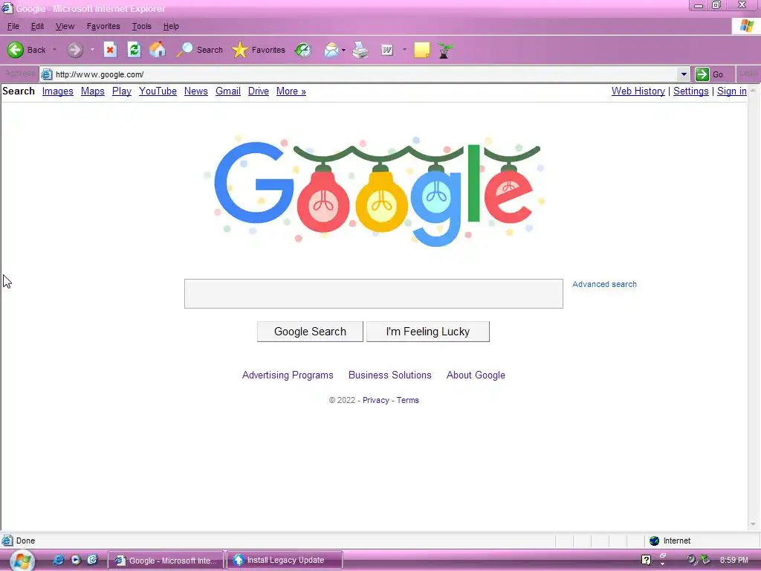Expand the More » link
Image resolution: width=761 pixels, height=571 pixels.
point(291,91)
